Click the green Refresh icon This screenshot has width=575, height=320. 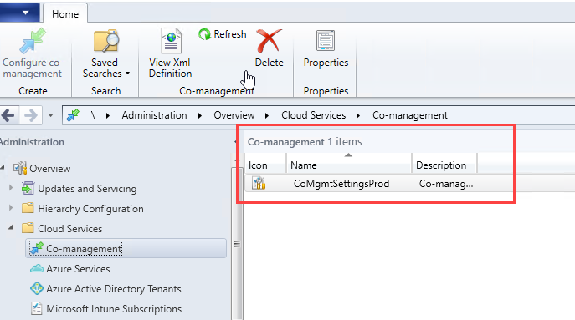(x=204, y=34)
